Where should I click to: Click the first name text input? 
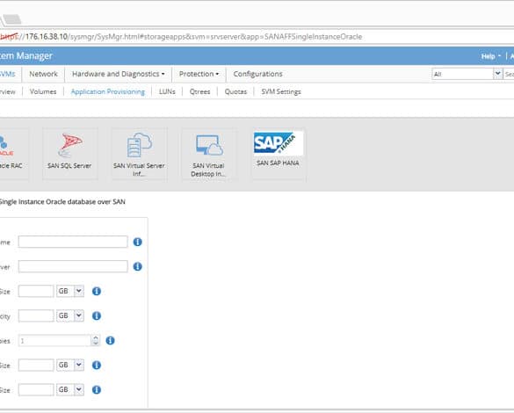pyautogui.click(x=73, y=242)
